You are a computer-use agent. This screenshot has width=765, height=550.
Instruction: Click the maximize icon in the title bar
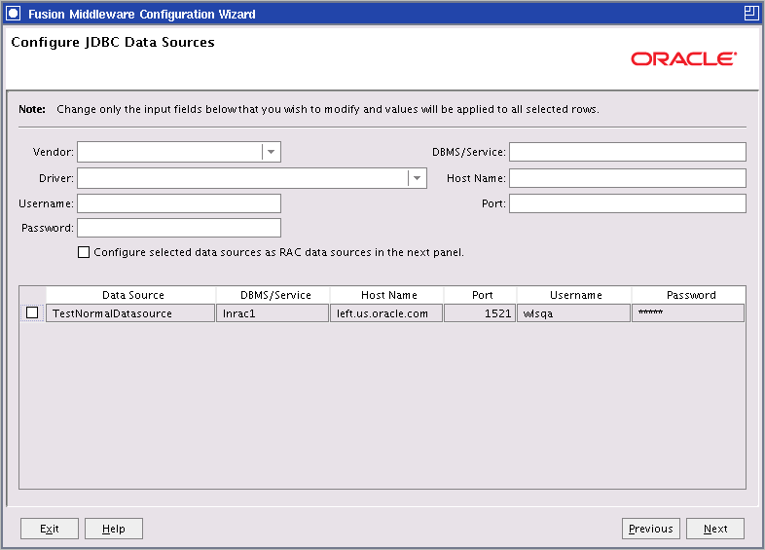(x=751, y=14)
